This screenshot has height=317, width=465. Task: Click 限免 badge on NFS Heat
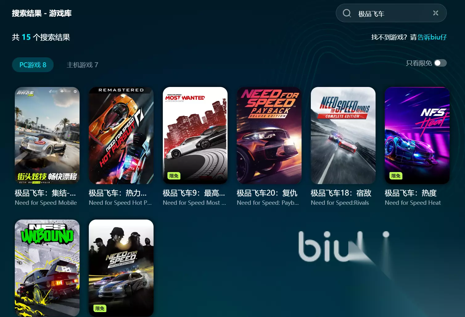click(396, 176)
